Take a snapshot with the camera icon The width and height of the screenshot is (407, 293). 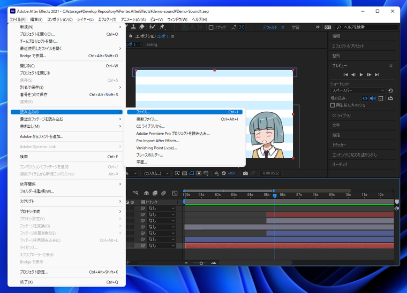(x=245, y=173)
